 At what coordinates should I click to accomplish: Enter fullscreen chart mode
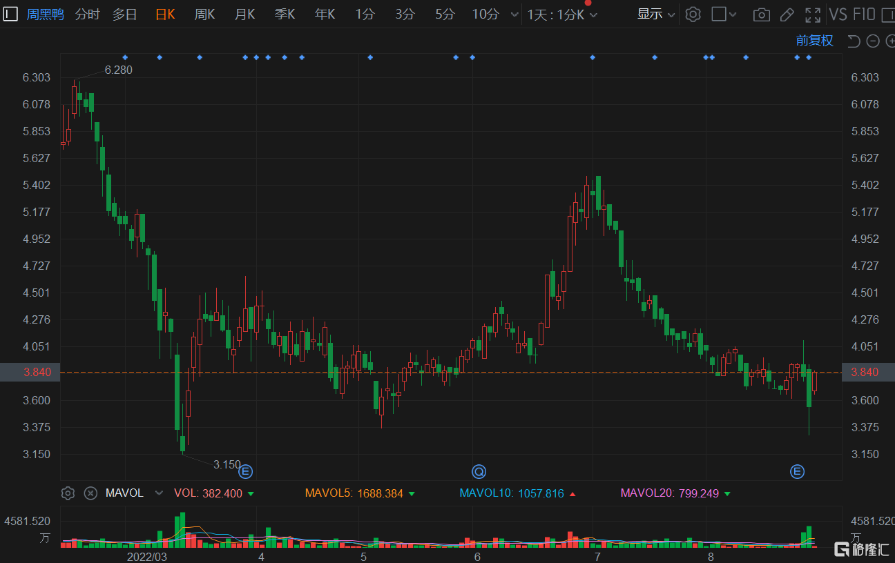(813, 14)
